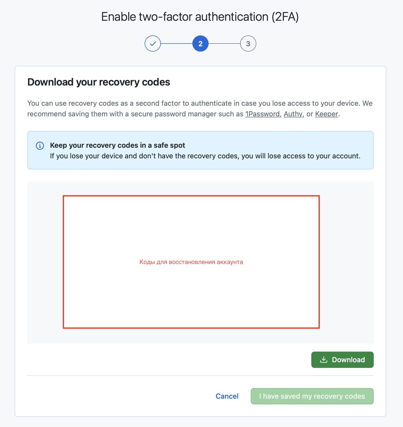Confirm I have saved my recovery codes

click(312, 396)
